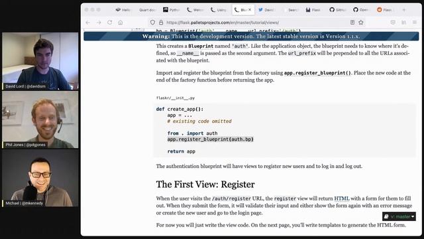Click the def create_app(): code line
This screenshot has width=424, height=239.
180,109
